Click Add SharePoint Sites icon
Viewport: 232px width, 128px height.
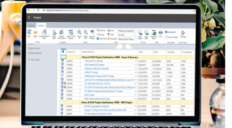[44, 32]
